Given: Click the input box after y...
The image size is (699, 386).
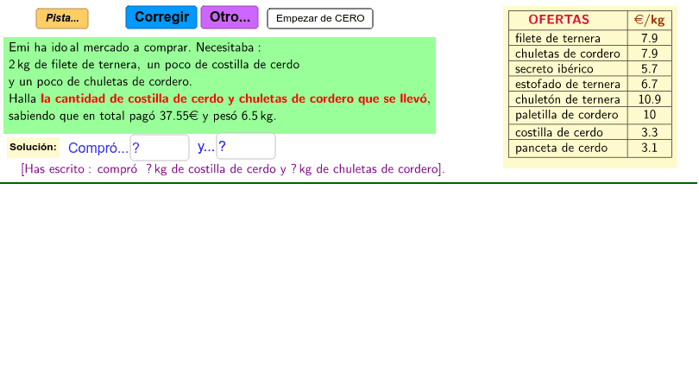Looking at the screenshot, I should click(246, 146).
